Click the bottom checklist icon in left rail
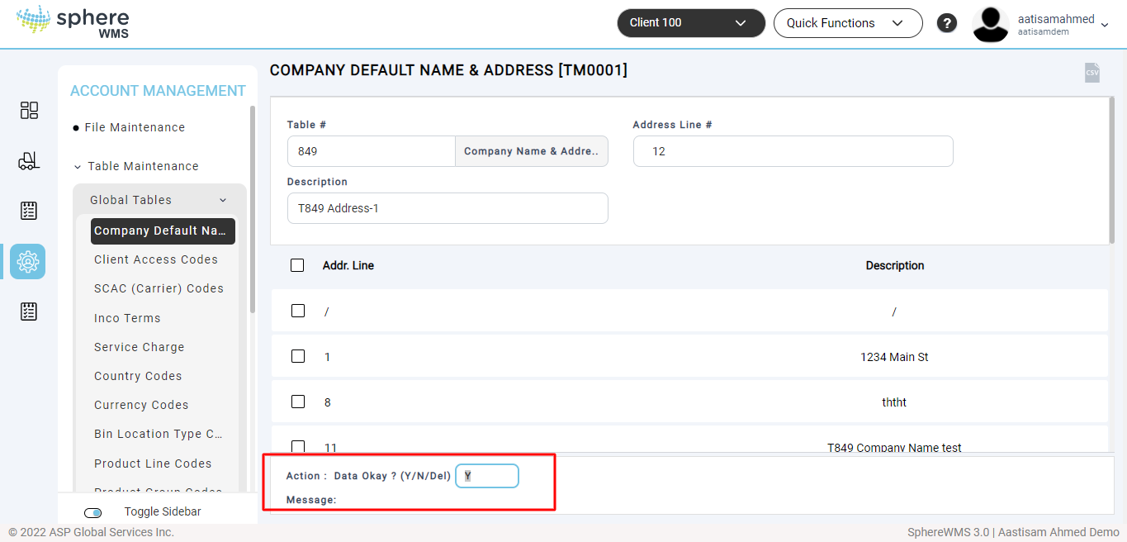The height and width of the screenshot is (542, 1127). tap(29, 311)
